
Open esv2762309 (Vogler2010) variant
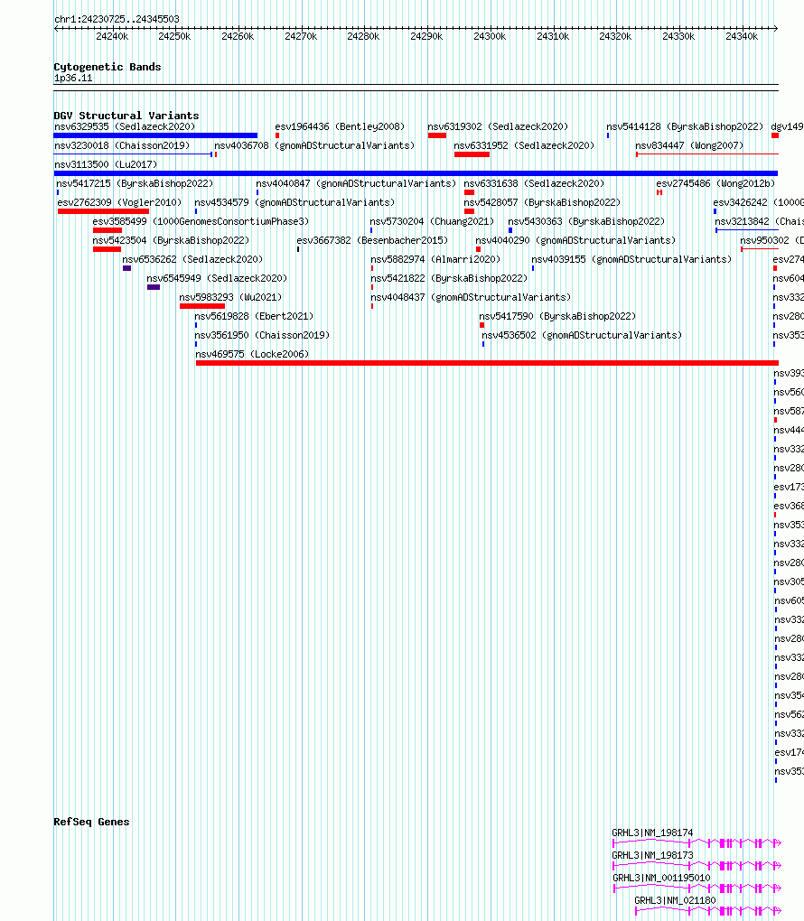point(119,202)
